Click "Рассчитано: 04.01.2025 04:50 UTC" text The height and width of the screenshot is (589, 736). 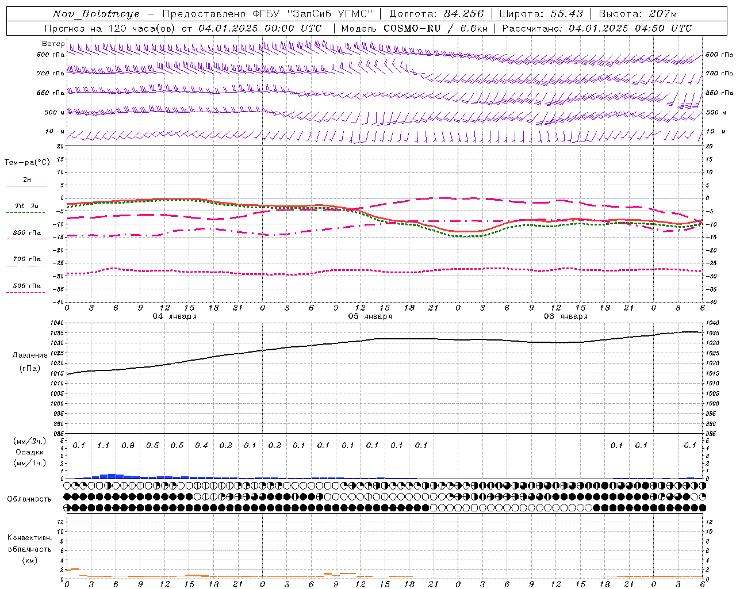pos(597,28)
